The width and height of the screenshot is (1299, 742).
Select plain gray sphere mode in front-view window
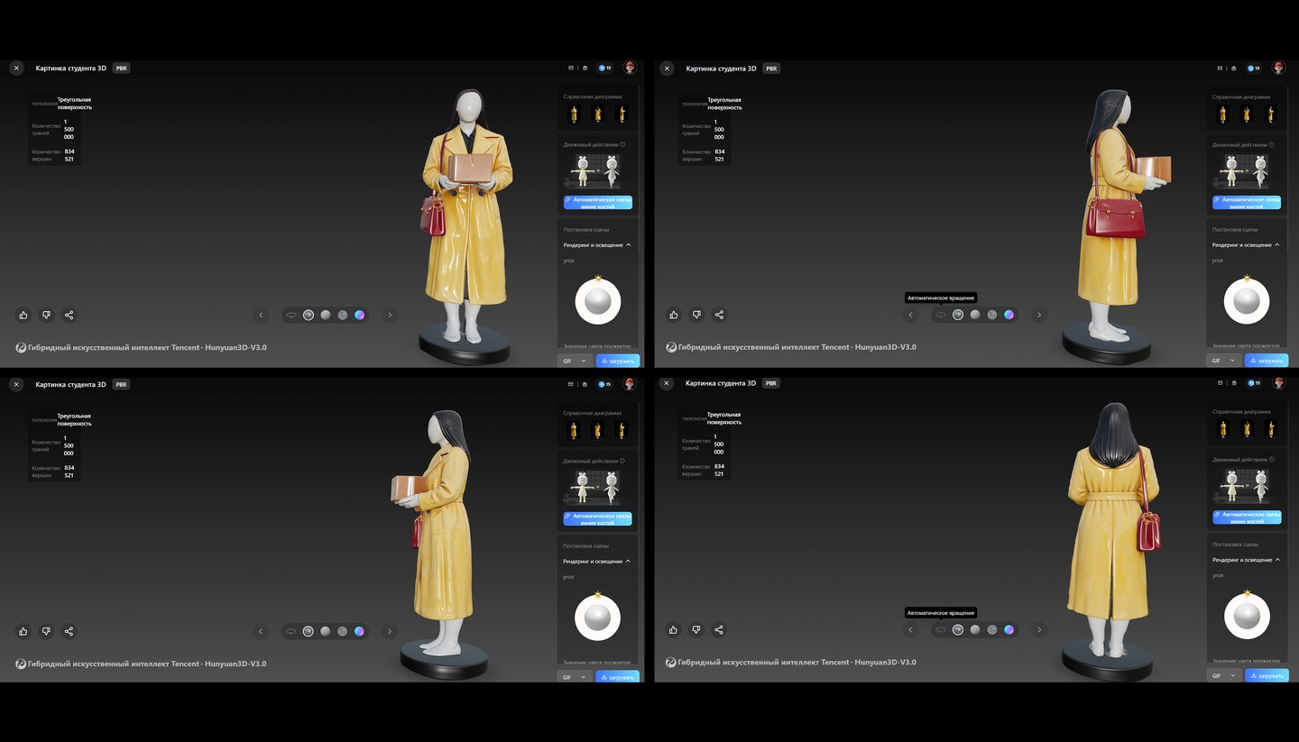(x=326, y=315)
